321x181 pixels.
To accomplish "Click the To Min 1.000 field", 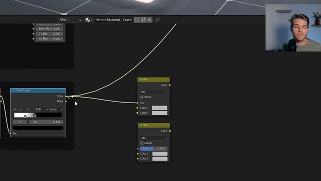I will 50,34.
